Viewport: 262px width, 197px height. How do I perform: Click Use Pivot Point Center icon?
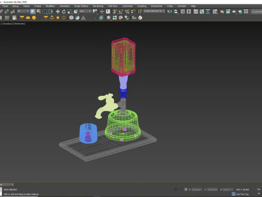pyautogui.click(x=95, y=11)
